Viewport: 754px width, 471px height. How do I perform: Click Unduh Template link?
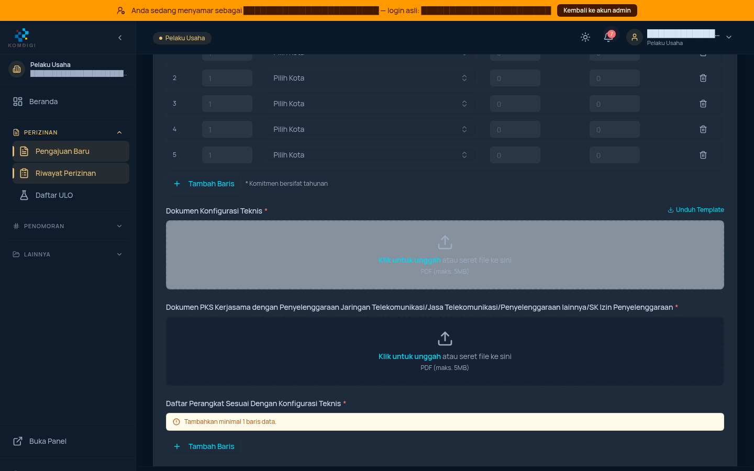(696, 210)
